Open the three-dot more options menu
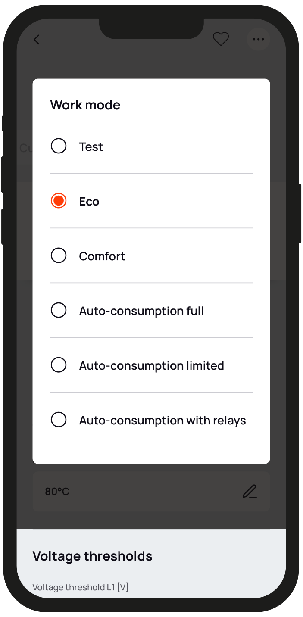Screen dimensions: 303x617 pyautogui.click(x=258, y=39)
